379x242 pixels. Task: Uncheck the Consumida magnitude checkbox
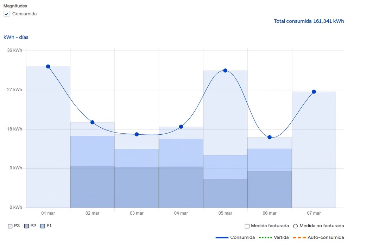pyautogui.click(x=6, y=14)
